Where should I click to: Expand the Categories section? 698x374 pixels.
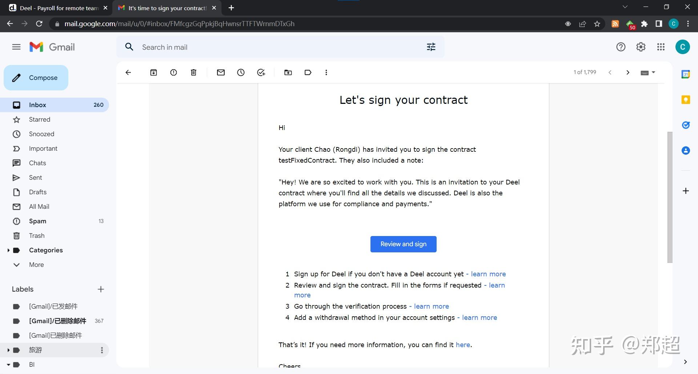click(x=8, y=250)
